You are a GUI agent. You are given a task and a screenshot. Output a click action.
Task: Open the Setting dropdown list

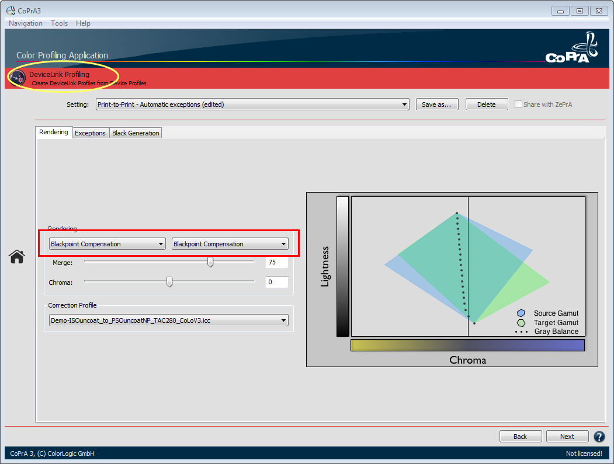pos(252,104)
